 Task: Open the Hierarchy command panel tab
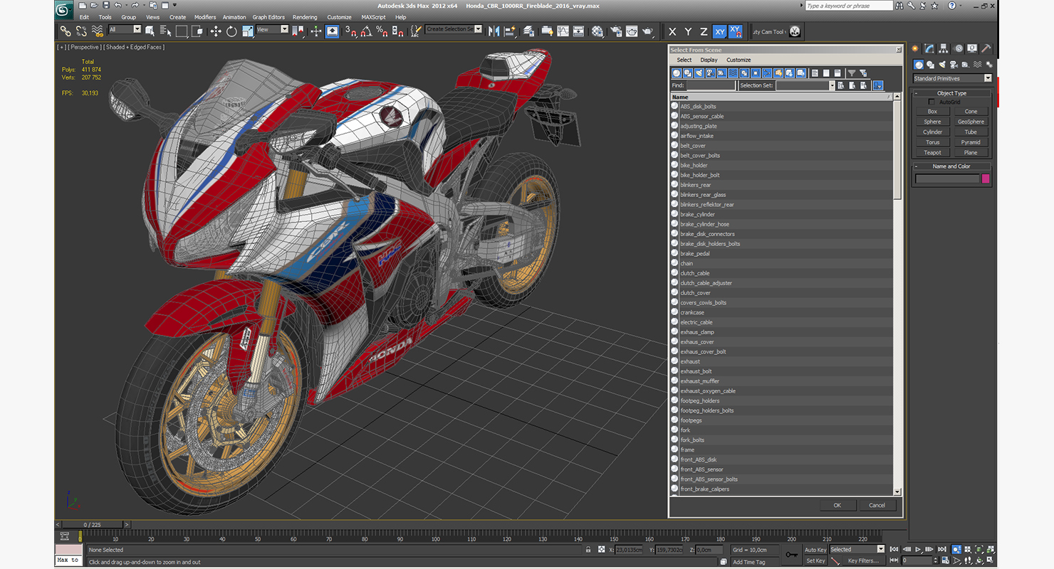pos(944,48)
